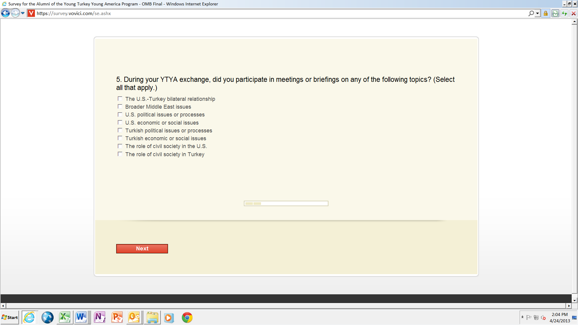This screenshot has height=325, width=578.
Task: Click the survey progress bar
Action: click(x=286, y=203)
